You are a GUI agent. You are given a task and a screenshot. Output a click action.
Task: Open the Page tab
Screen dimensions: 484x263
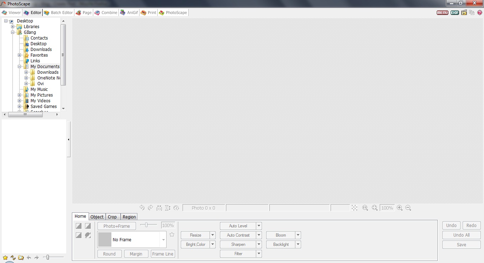[x=84, y=12]
